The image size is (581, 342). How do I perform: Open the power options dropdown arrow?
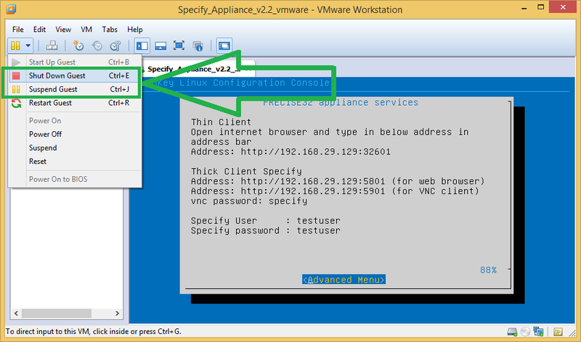pos(28,46)
